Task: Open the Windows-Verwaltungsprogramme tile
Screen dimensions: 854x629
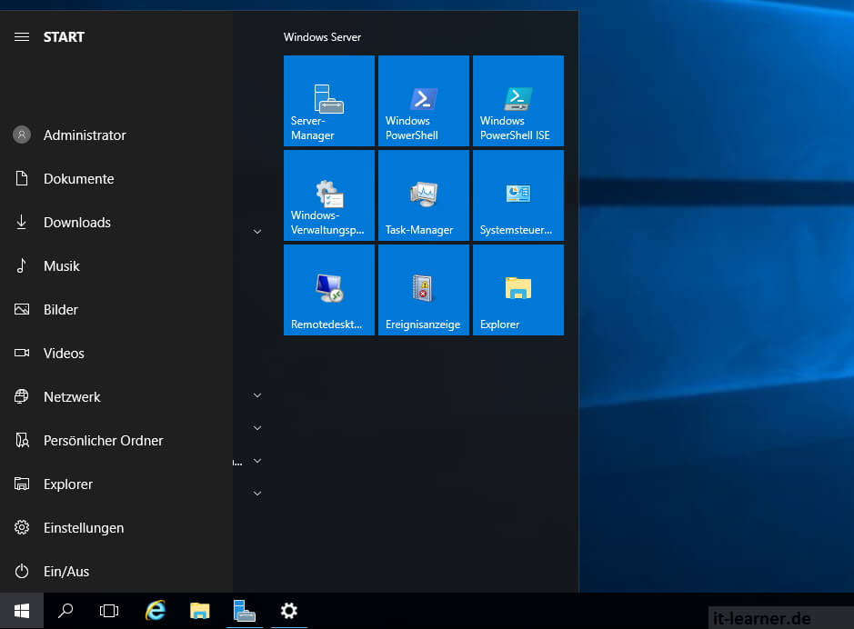Action: click(x=329, y=195)
